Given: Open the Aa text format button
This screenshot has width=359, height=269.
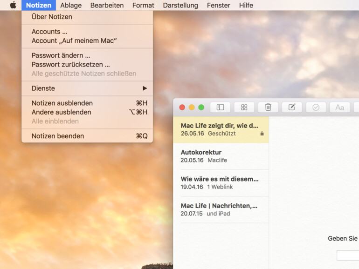Looking at the screenshot, I should (339, 107).
